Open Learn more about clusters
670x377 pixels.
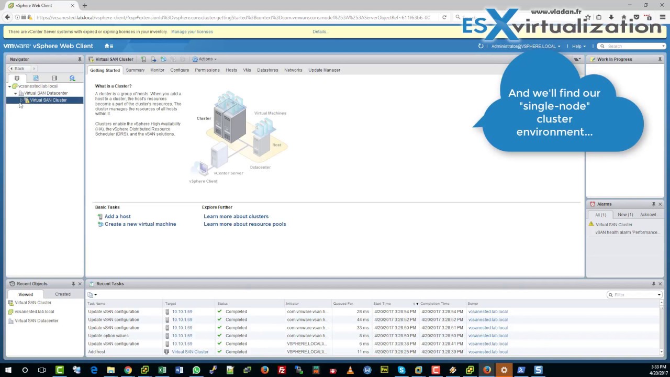click(x=236, y=216)
